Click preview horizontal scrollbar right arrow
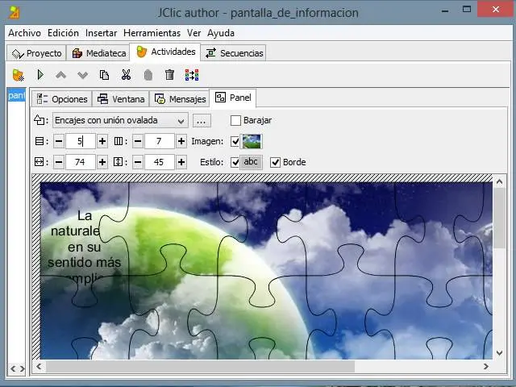The width and height of the screenshot is (516, 387). (486, 366)
